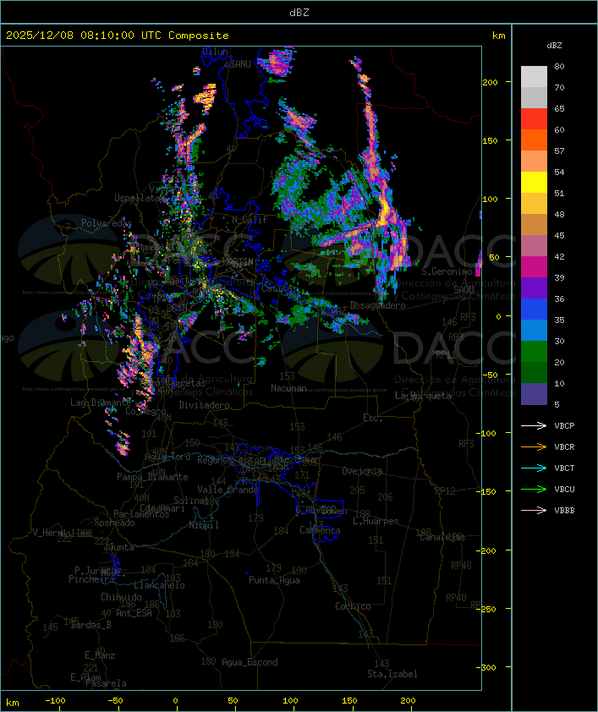Image resolution: width=598 pixels, height=712 pixels.
Task: Click the 'E_Manz' map label
Action: coord(100,655)
